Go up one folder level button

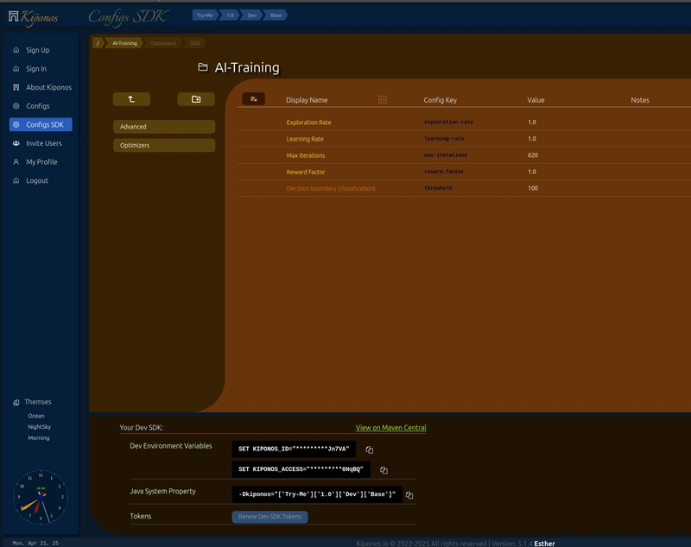pyautogui.click(x=131, y=99)
